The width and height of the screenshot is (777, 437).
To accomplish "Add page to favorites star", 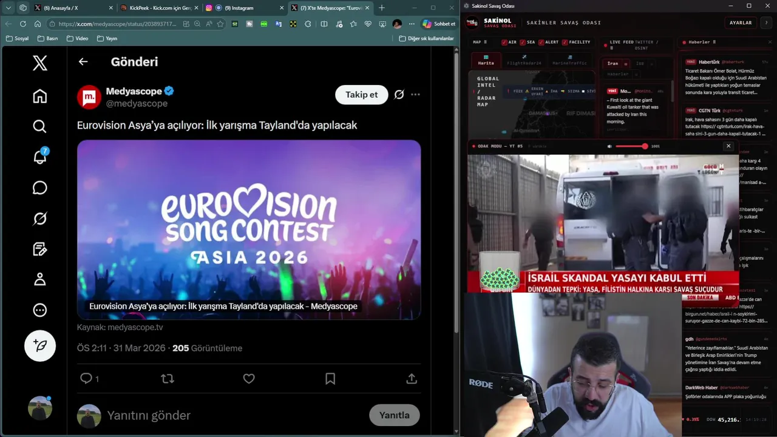I will tap(220, 24).
